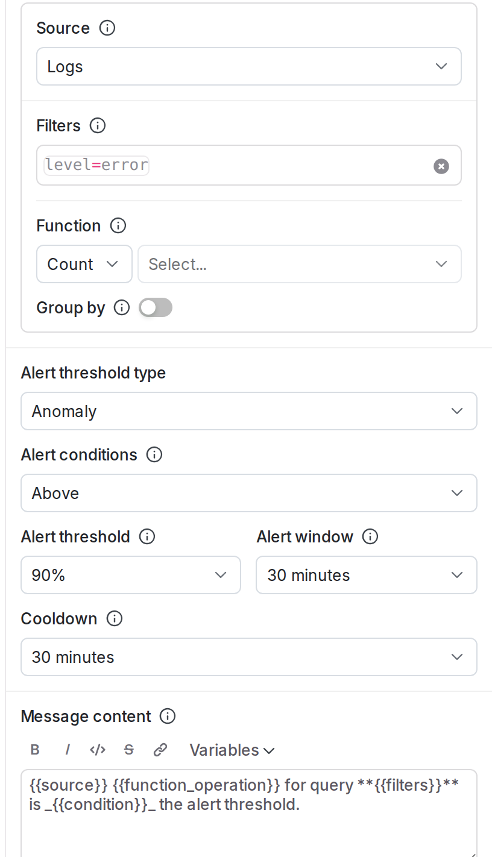Screen dimensions: 492x857
Task: Click the info icon next to Source
Action: (x=107, y=28)
